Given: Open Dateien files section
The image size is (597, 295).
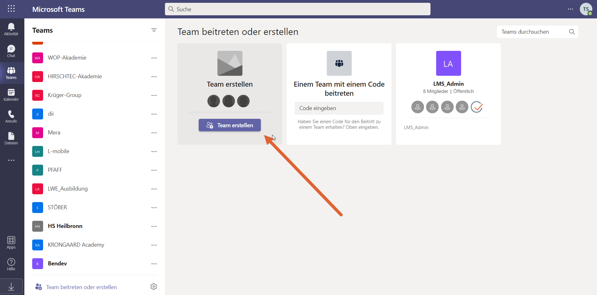Looking at the screenshot, I should (11, 138).
